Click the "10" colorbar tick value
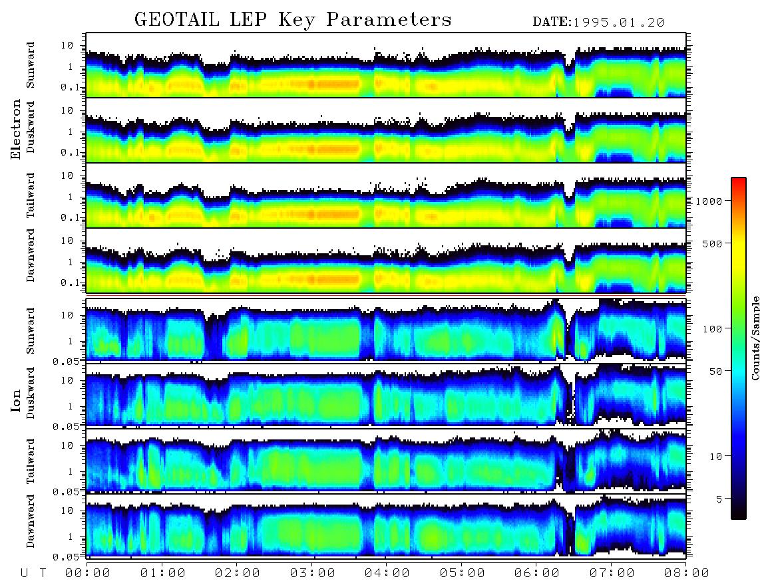Screen dimensions: 760x585 [x=716, y=457]
